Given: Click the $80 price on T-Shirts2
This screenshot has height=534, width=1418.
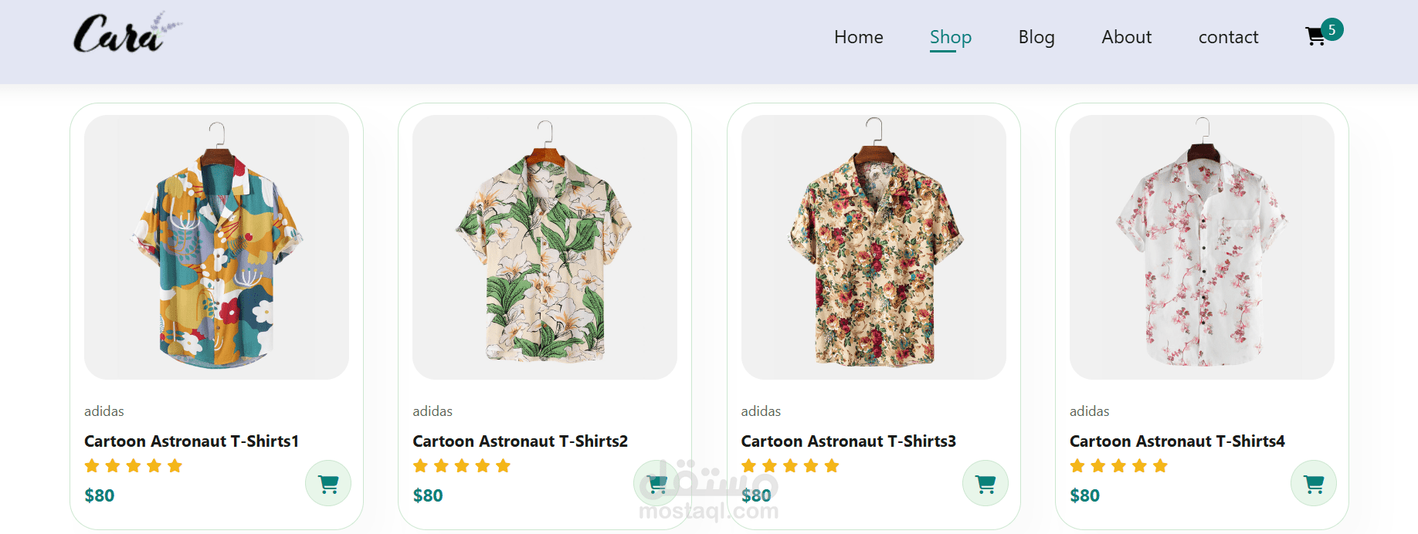Looking at the screenshot, I should pos(427,495).
